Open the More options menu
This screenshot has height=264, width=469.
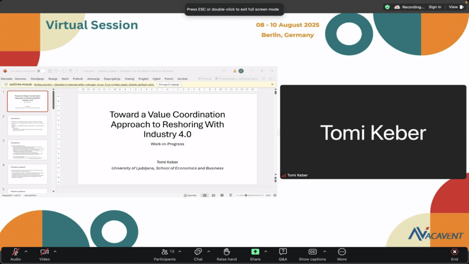342,252
